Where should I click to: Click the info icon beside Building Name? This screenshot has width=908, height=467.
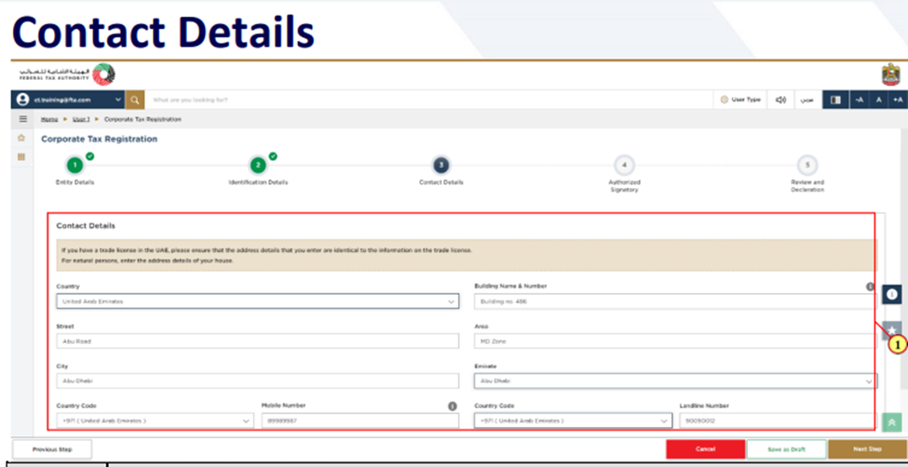click(870, 287)
